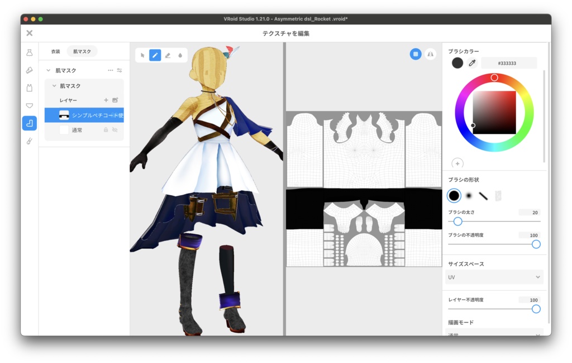Toggle the UV grid overlay on the texture view
This screenshot has height=363, width=572.
416,54
